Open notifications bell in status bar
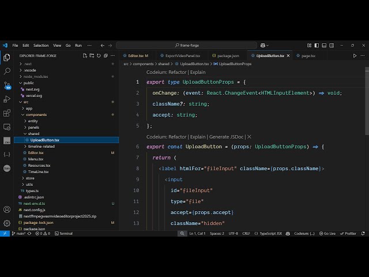The height and width of the screenshot is (277, 369). click(363, 233)
